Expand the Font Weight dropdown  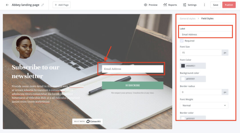[x=204, y=105]
